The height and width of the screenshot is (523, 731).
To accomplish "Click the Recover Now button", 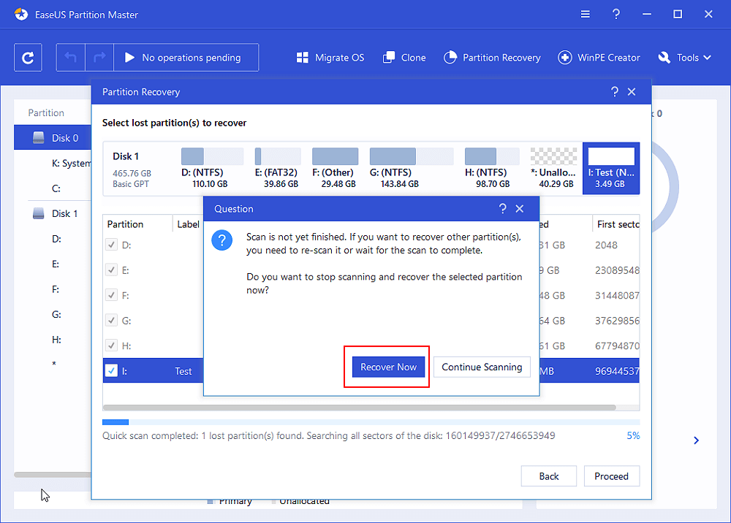I will point(388,367).
